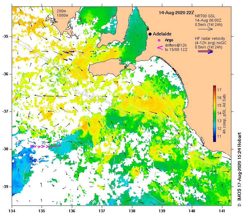This screenshot has height=216, width=244.
Task: Click the '14-Aug 06:00Z' legend text
Action: [208, 20]
